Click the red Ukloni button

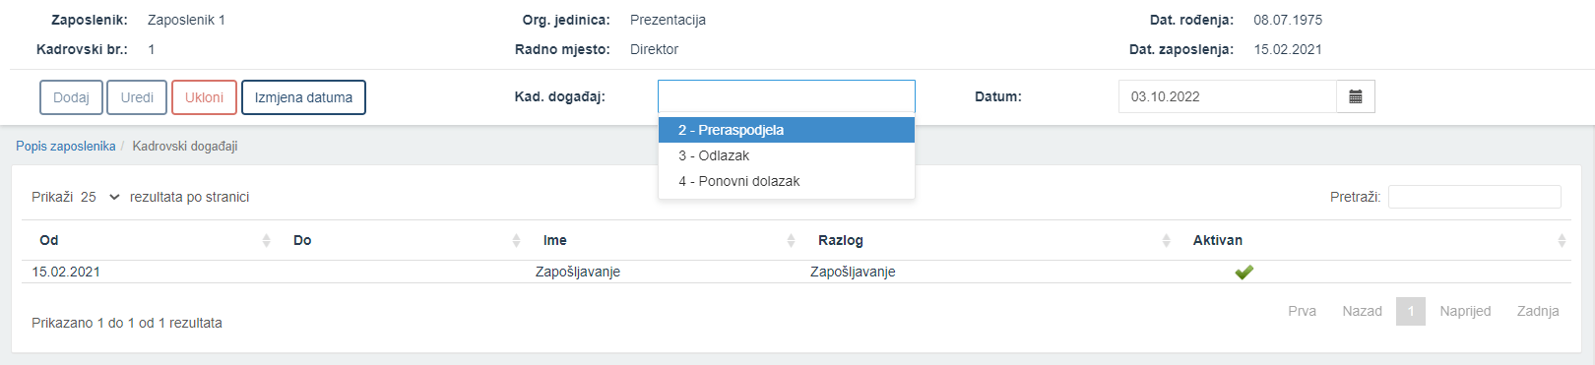(x=204, y=97)
